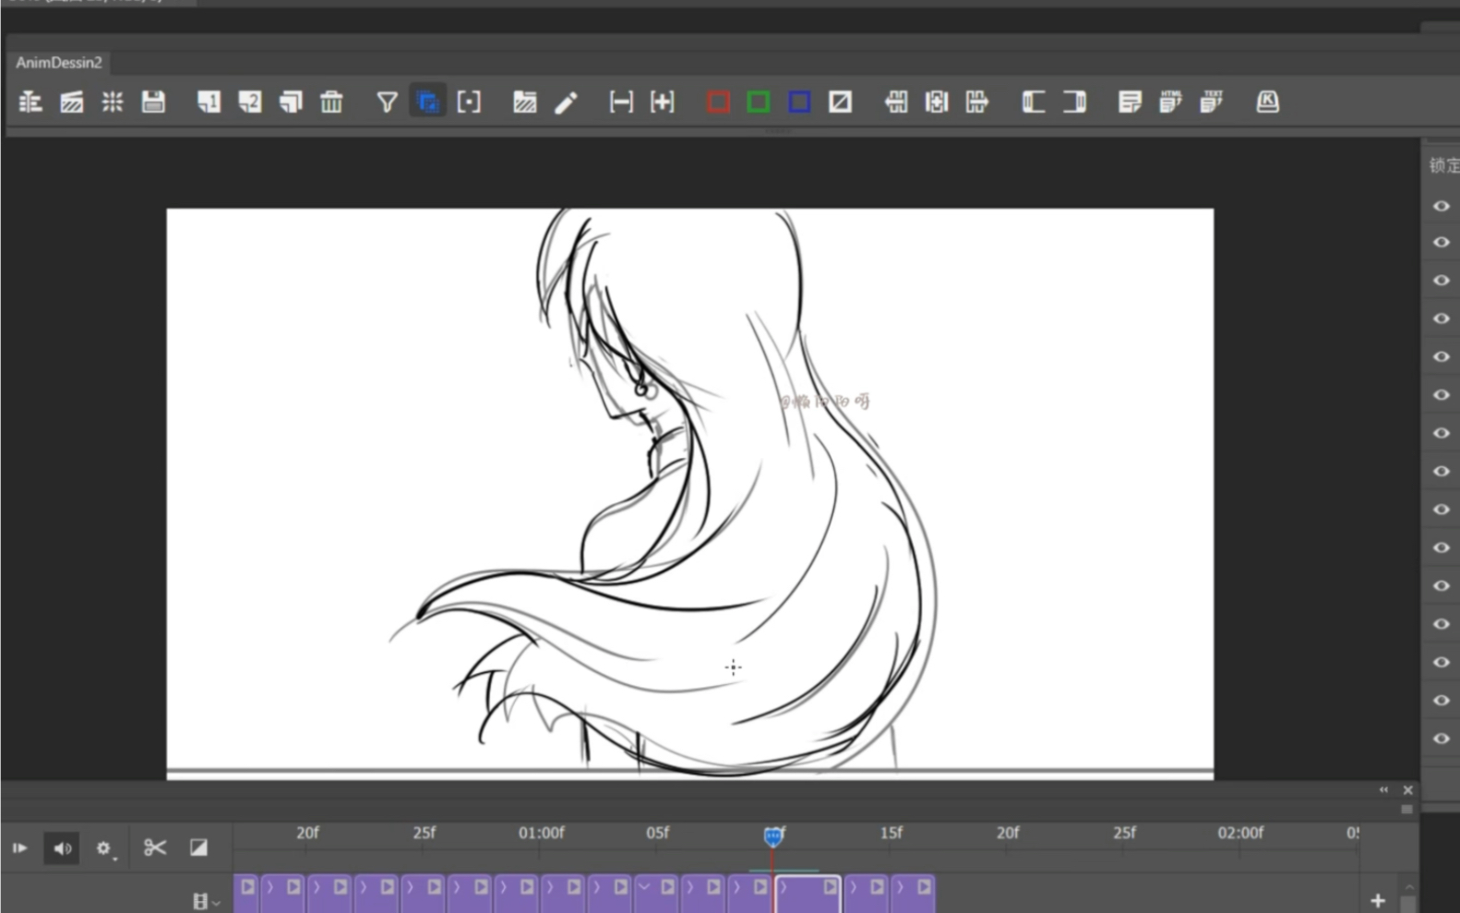
Task: Click the 15f timeline ruler mark
Action: pos(891,833)
